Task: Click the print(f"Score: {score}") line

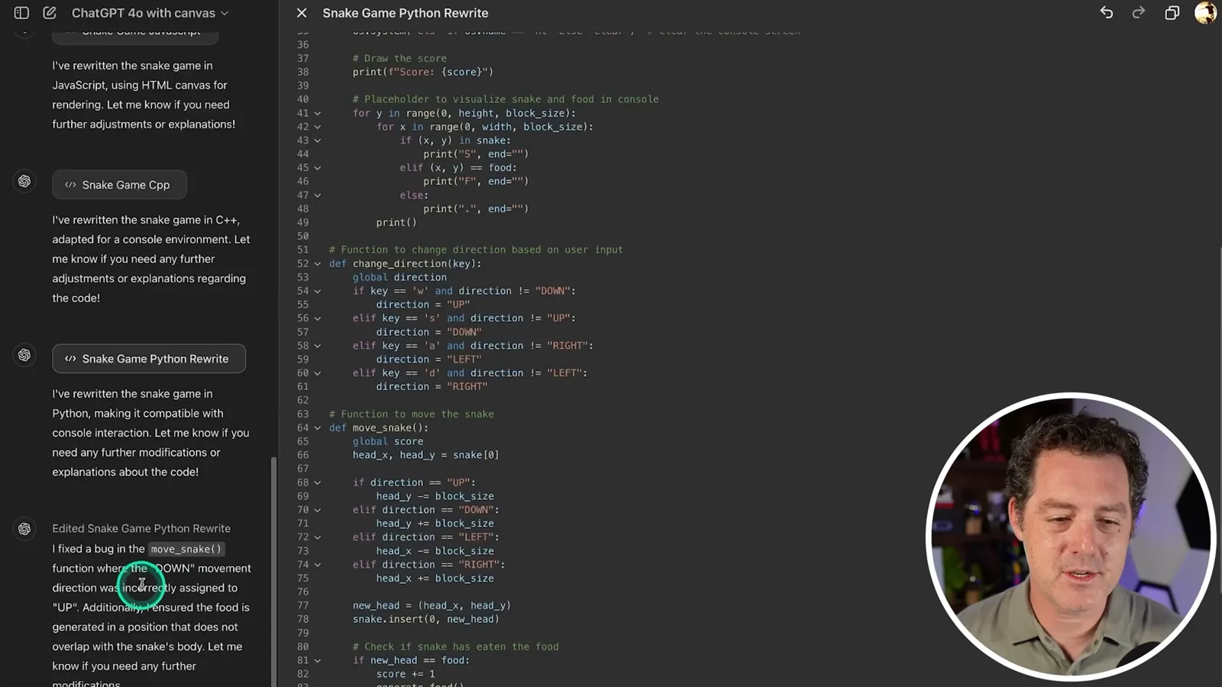Action: click(x=423, y=72)
